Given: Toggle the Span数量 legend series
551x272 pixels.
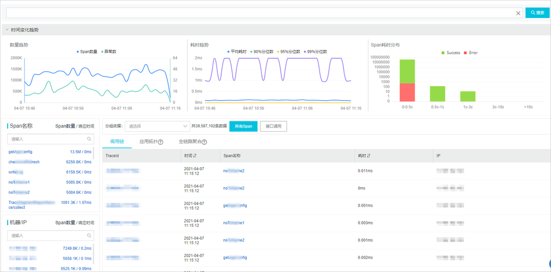Looking at the screenshot, I should (x=87, y=51).
